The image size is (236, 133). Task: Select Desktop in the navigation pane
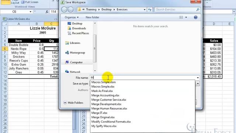(x=75, y=24)
